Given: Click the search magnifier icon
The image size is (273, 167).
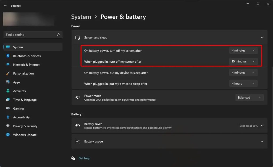Looking at the screenshot, I should point(58,35).
